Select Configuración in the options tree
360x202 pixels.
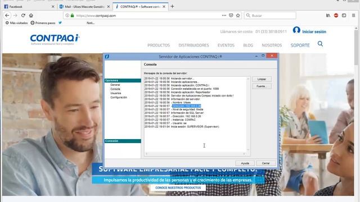click(119, 97)
